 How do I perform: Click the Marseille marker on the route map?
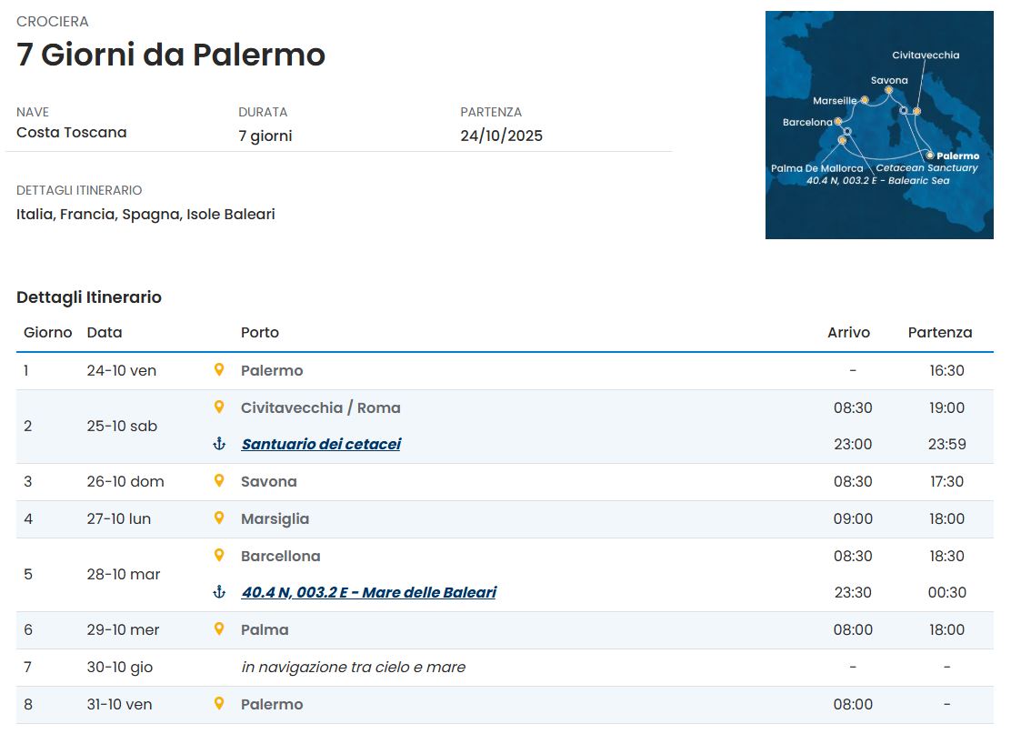click(865, 100)
